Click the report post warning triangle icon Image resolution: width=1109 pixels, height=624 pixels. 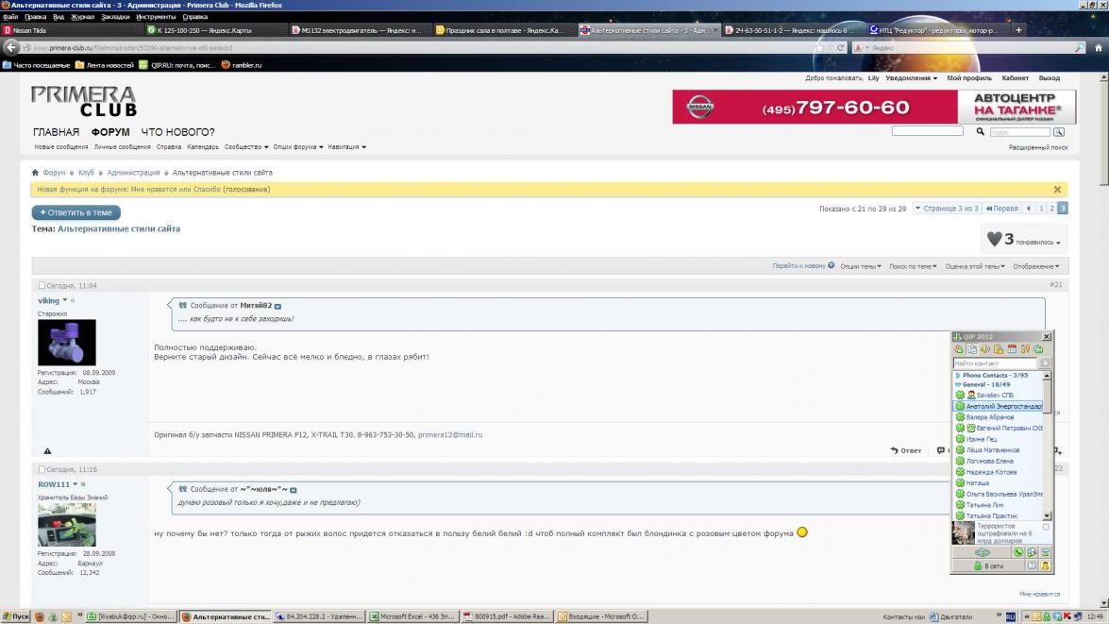pos(47,451)
